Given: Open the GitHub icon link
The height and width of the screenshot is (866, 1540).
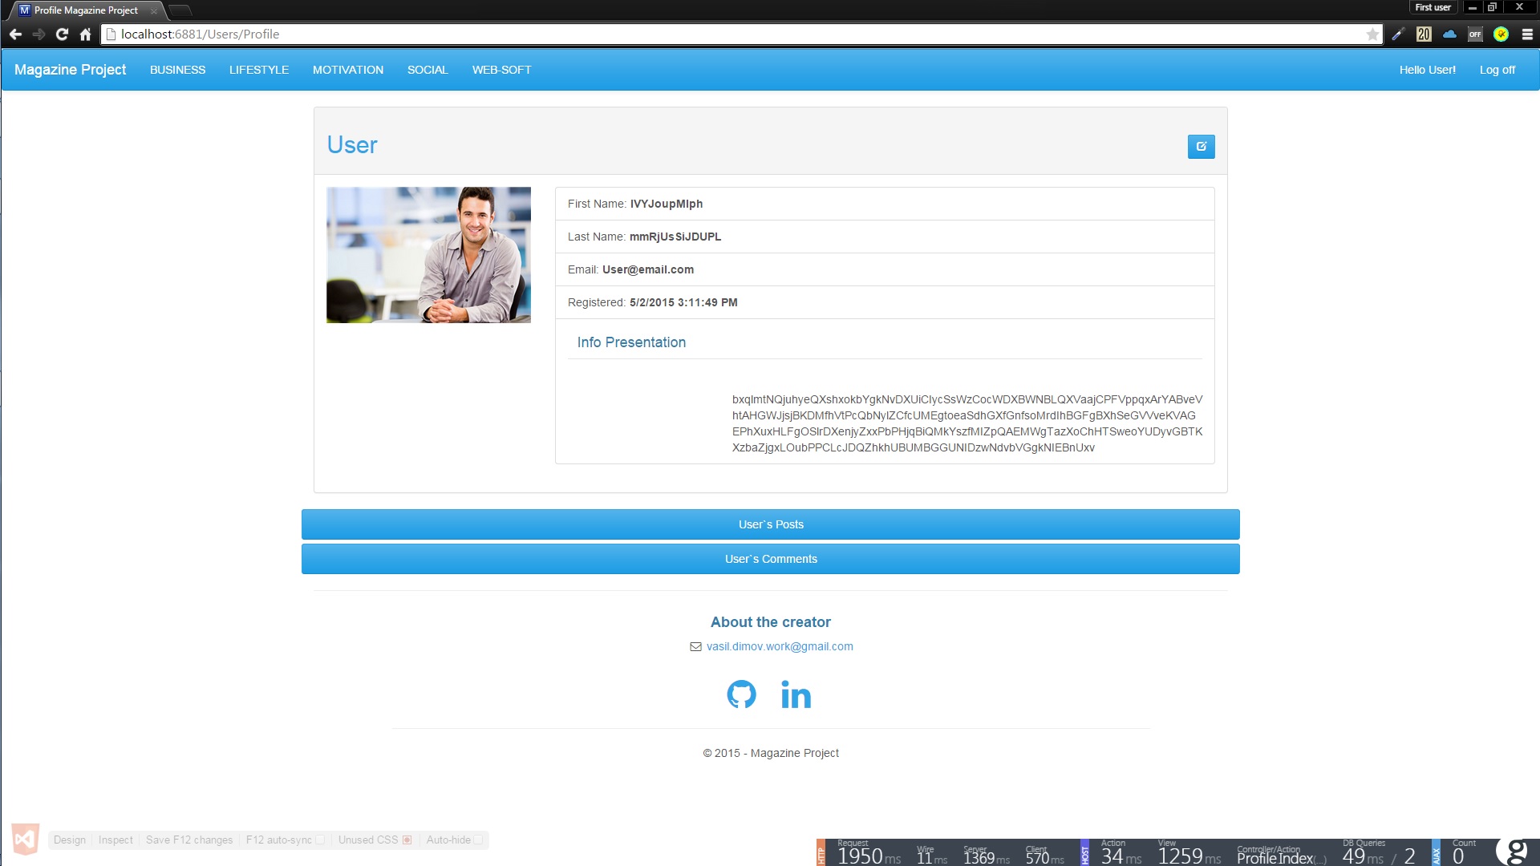Looking at the screenshot, I should tap(741, 694).
